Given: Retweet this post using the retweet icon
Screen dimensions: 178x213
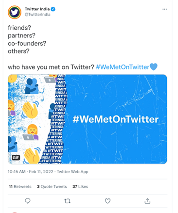Looking at the screenshot, I should pyautogui.click(x=67, y=201).
